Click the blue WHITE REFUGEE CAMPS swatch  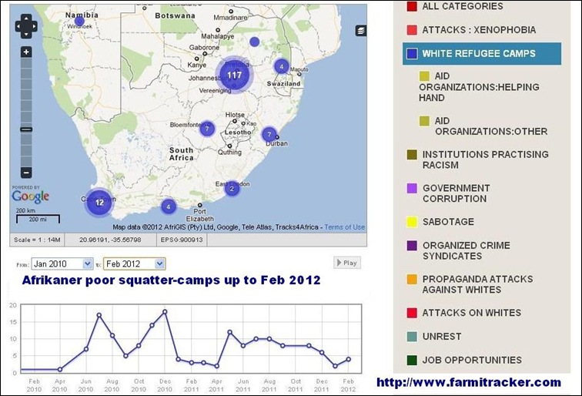[412, 53]
